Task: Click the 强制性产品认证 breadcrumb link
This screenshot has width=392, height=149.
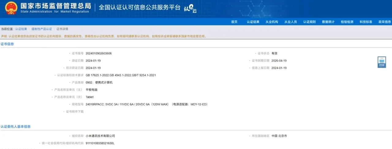Action: [x=42, y=29]
